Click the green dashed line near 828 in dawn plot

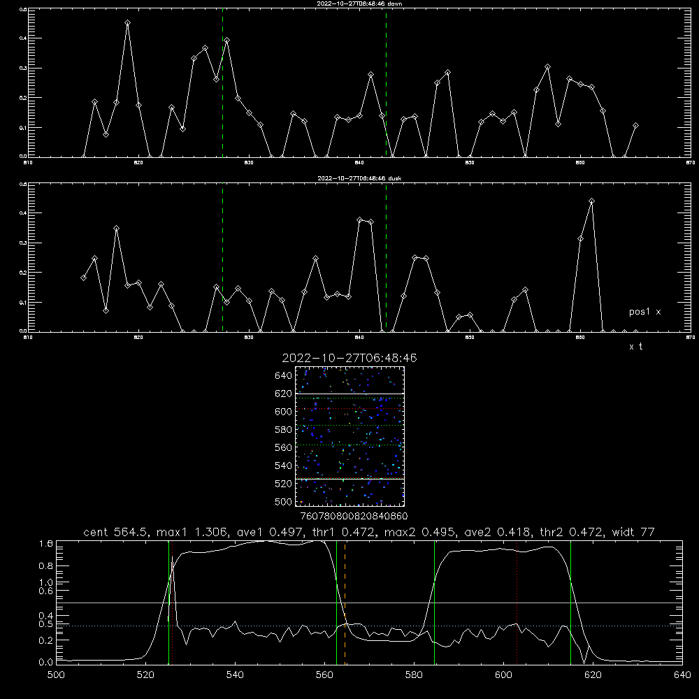[222, 82]
